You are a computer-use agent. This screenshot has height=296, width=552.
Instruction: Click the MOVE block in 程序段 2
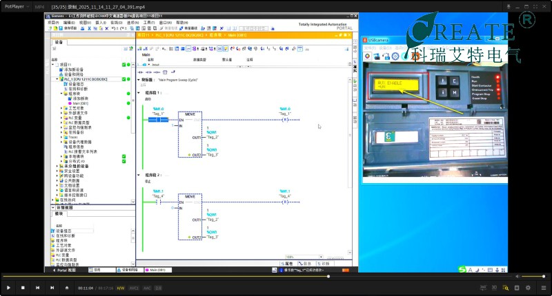tap(190, 217)
